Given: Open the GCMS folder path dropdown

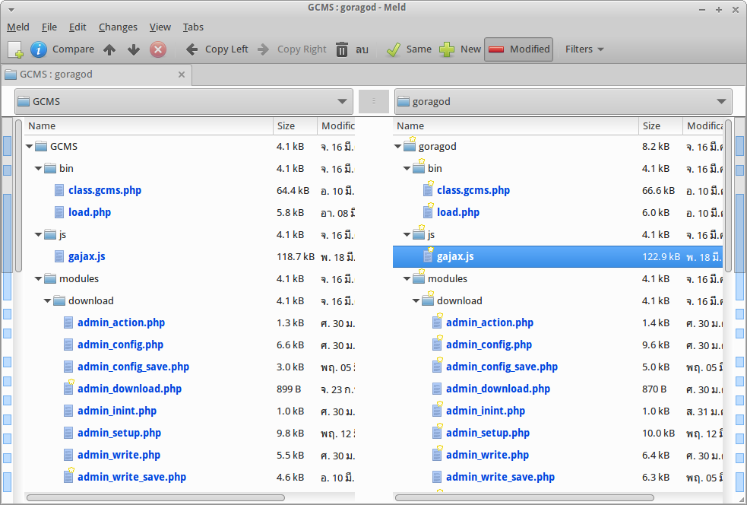Looking at the screenshot, I should [341, 101].
